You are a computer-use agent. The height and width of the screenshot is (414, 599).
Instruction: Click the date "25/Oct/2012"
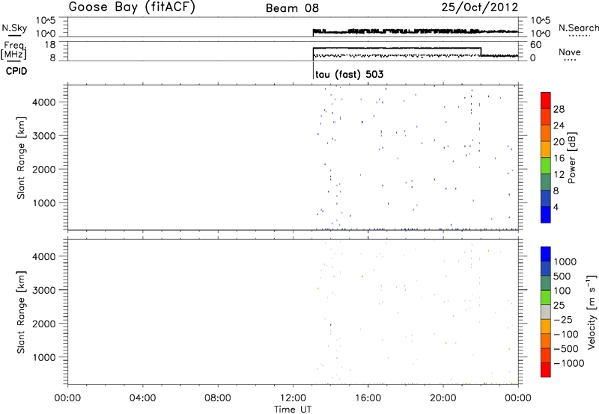480,7
